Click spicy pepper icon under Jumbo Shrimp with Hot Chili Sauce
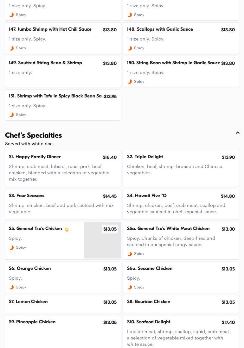 pyautogui.click(x=12, y=48)
